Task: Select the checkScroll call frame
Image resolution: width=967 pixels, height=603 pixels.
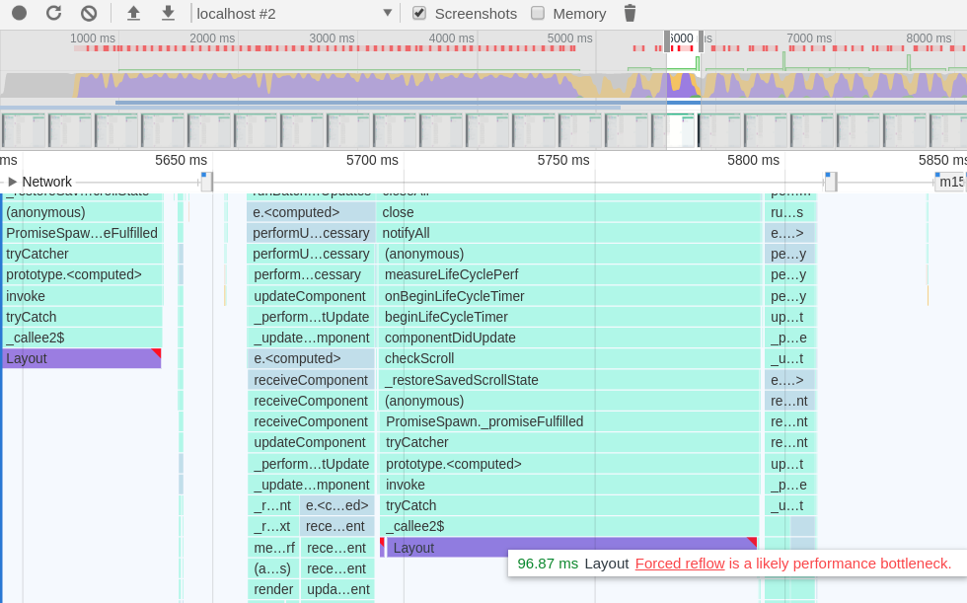Action: pyautogui.click(x=570, y=358)
